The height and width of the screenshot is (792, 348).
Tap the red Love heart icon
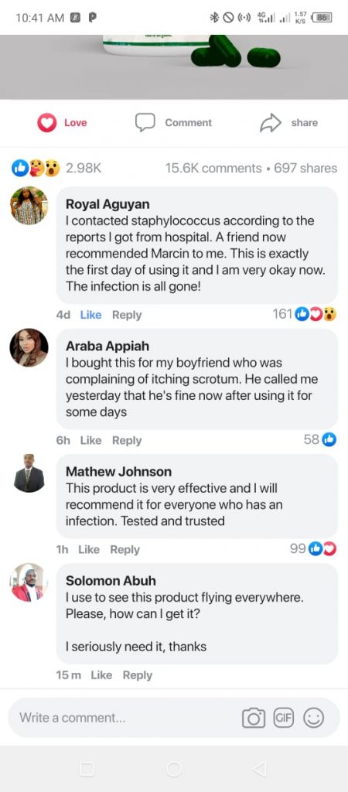pyautogui.click(x=47, y=123)
